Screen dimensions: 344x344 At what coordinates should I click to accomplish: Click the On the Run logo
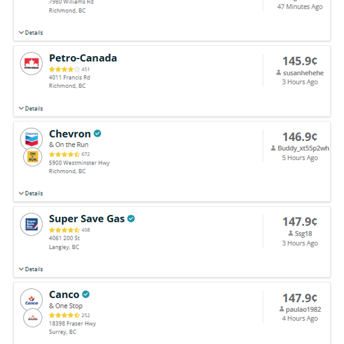click(x=33, y=157)
